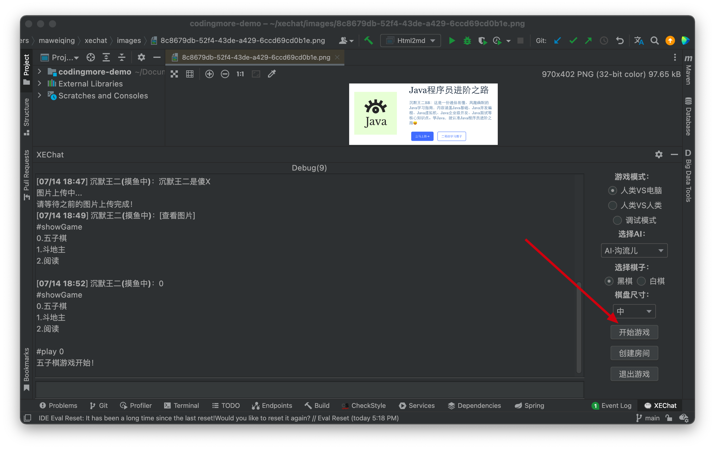The image size is (715, 449).
Task: Click the Debug bug icon
Action: point(467,41)
